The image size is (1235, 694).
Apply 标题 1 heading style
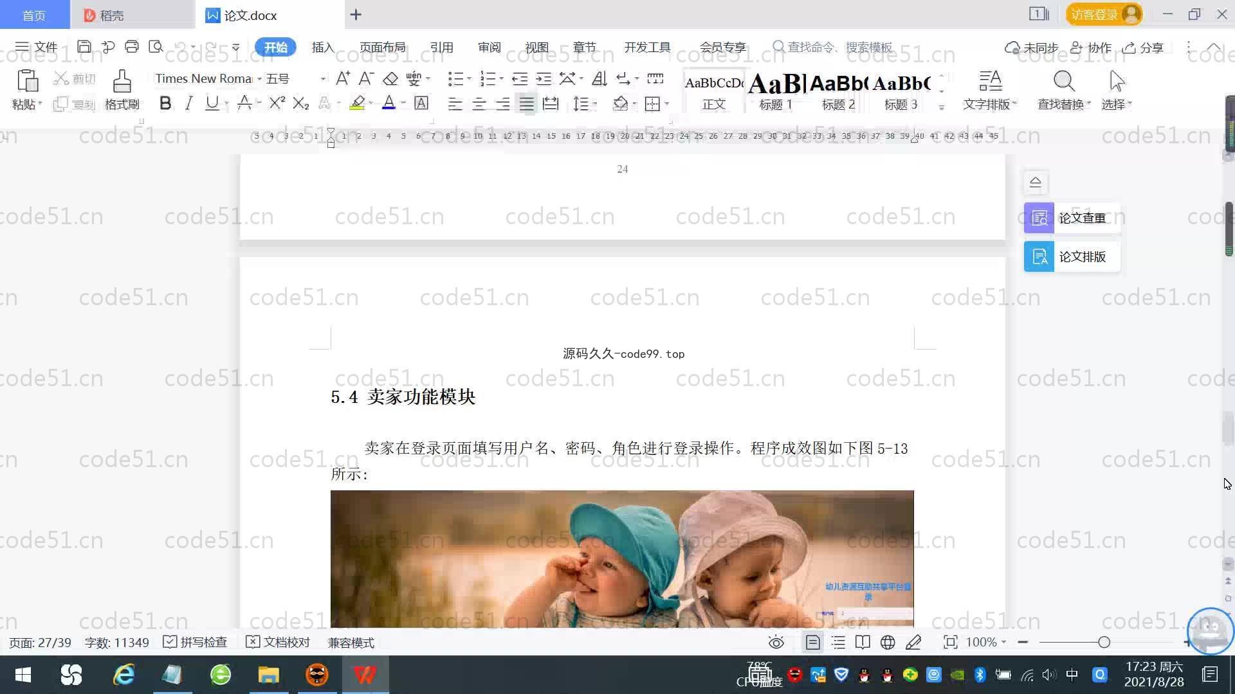(x=776, y=91)
